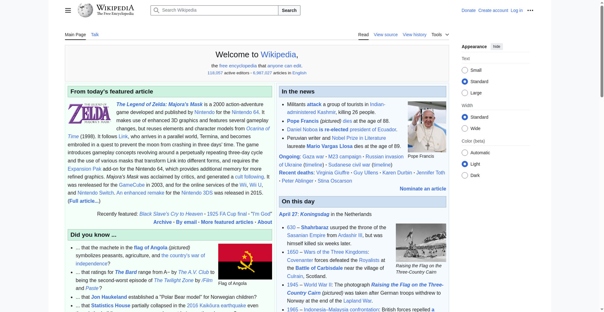Click the By email link
The height and width of the screenshot is (312, 604).
coord(186,222)
